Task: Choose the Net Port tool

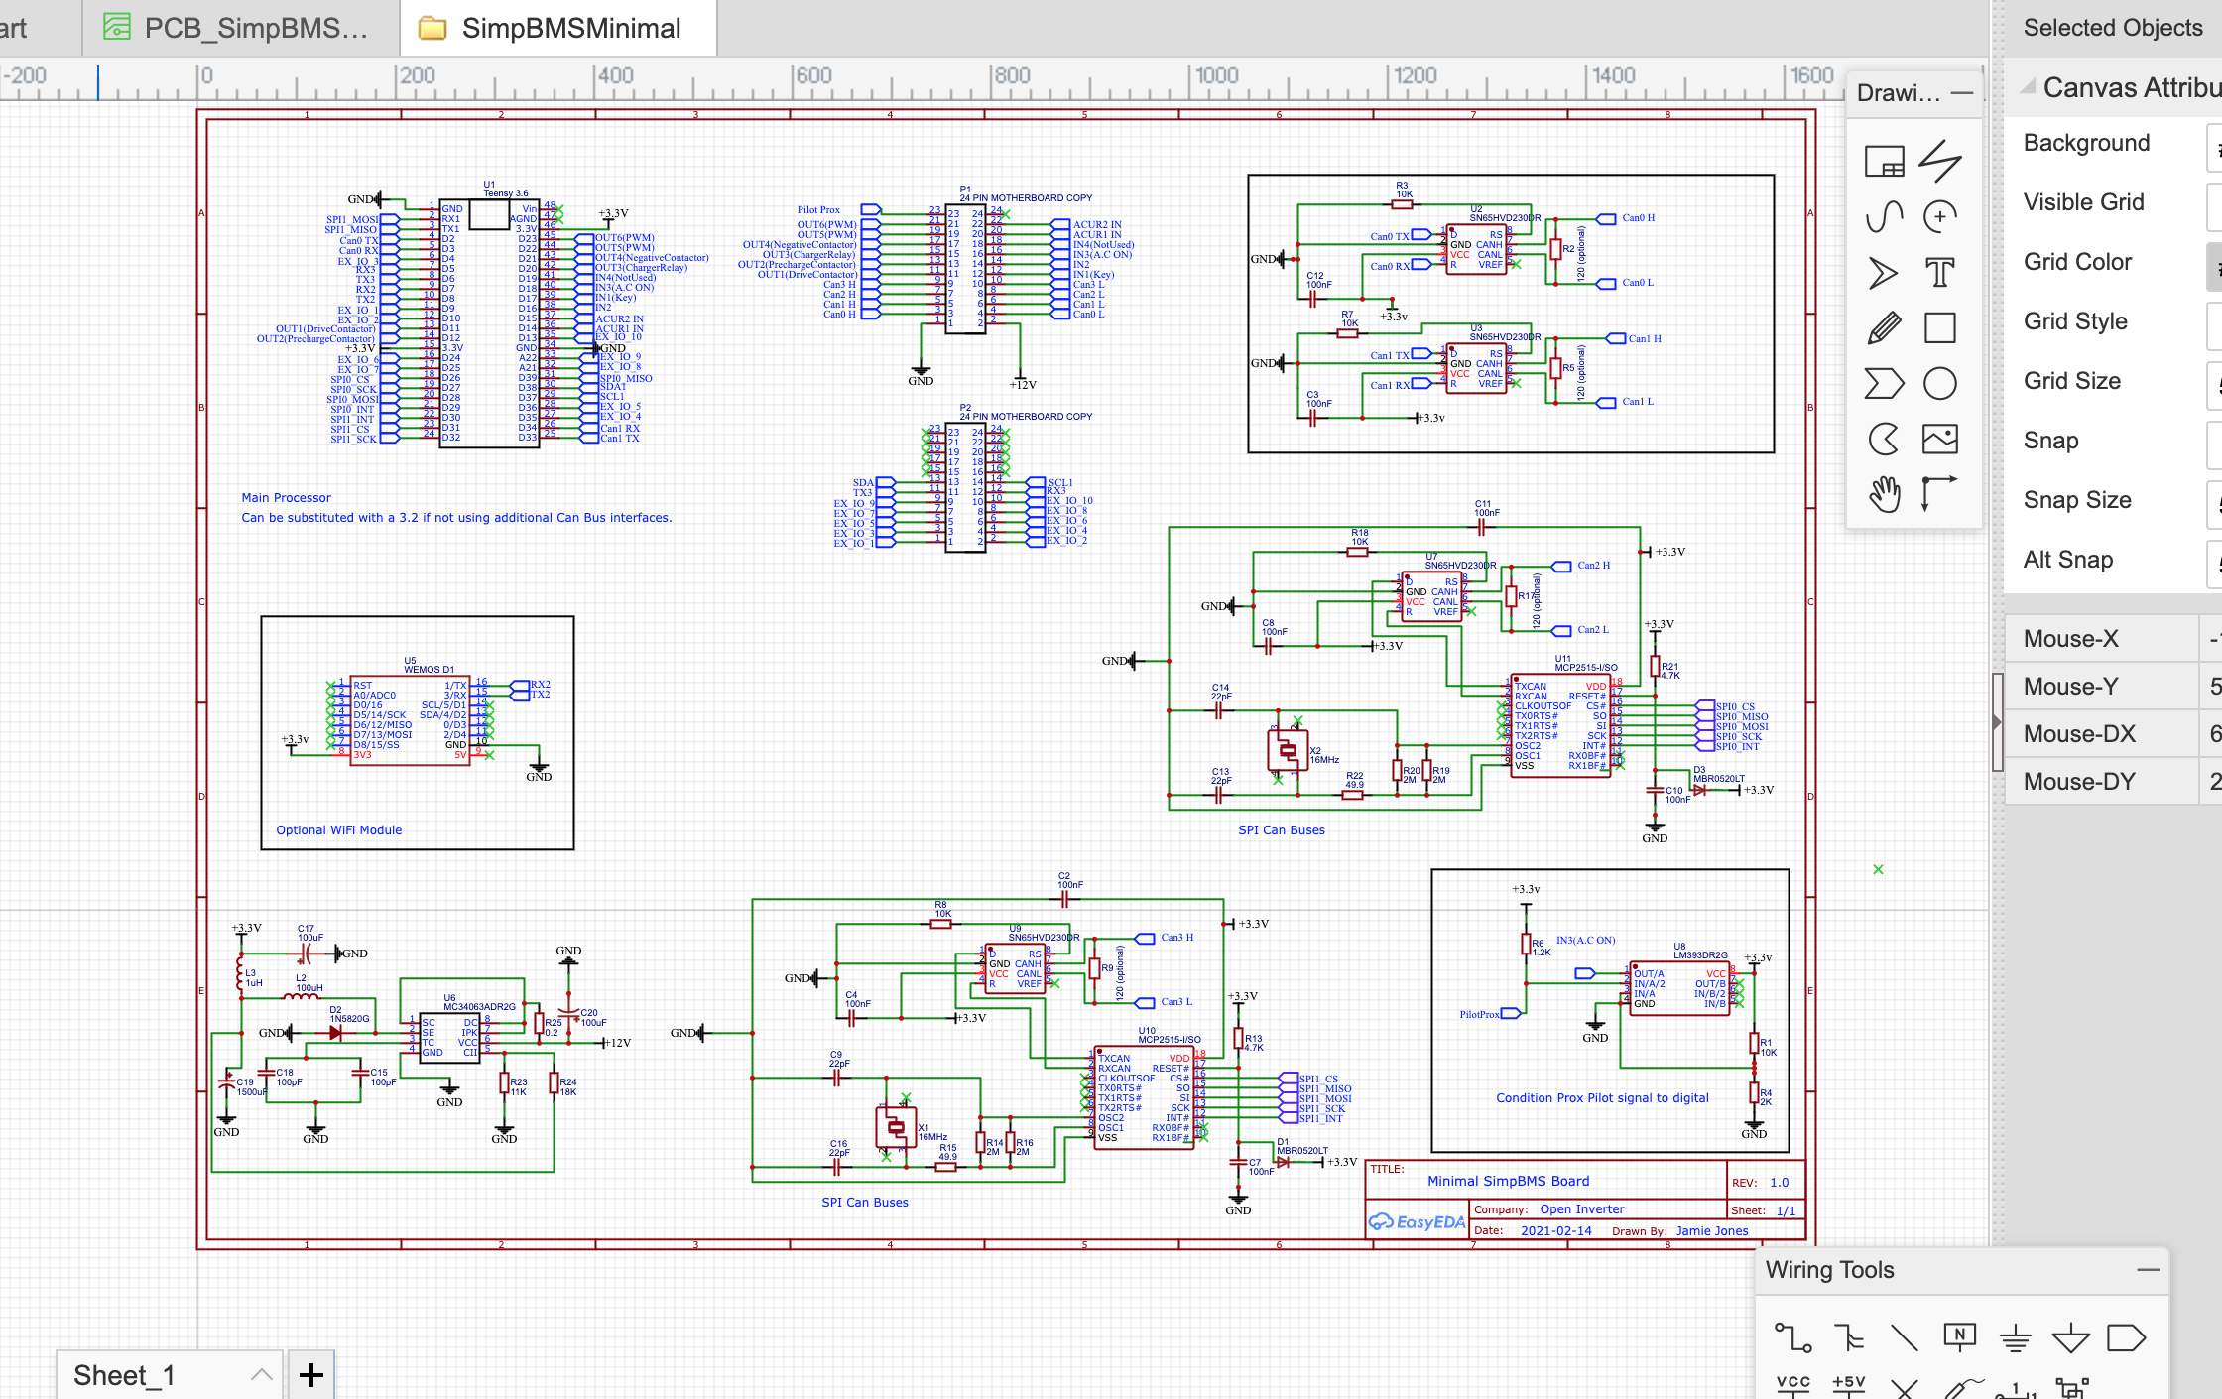Action: click(x=2126, y=1337)
